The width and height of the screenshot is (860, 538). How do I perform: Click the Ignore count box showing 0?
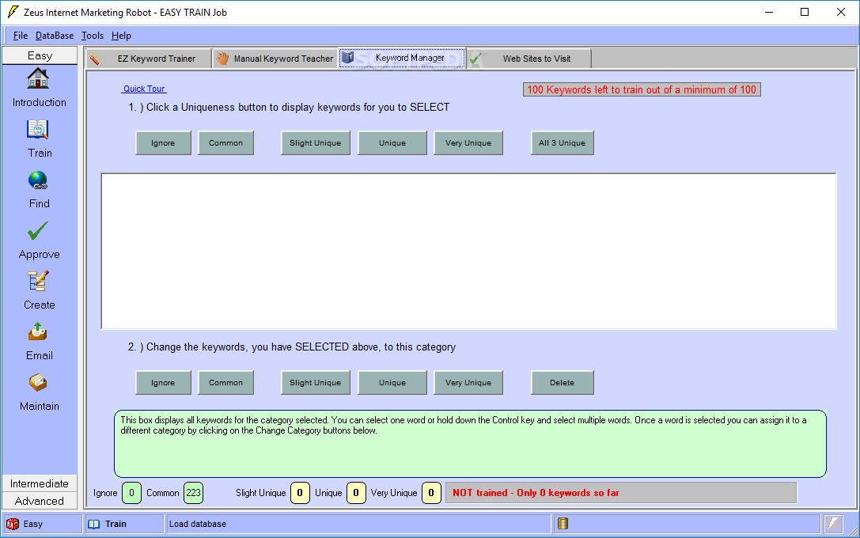[131, 492]
